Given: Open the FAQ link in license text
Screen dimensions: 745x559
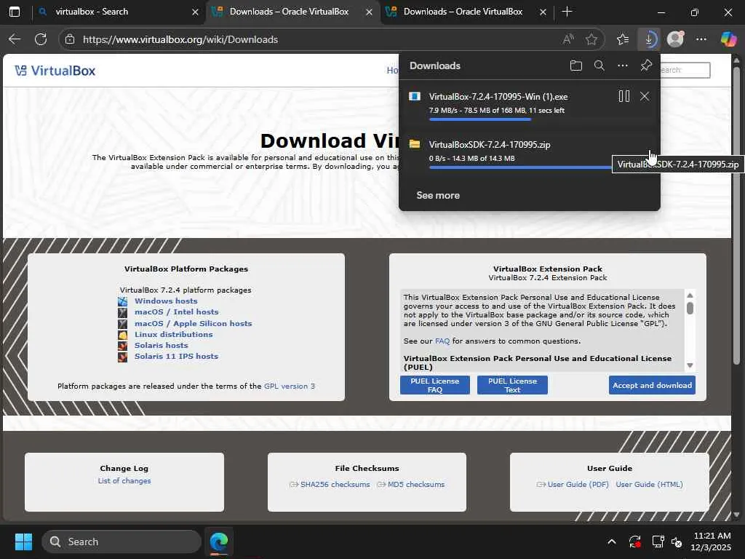Looking at the screenshot, I should click(x=442, y=341).
